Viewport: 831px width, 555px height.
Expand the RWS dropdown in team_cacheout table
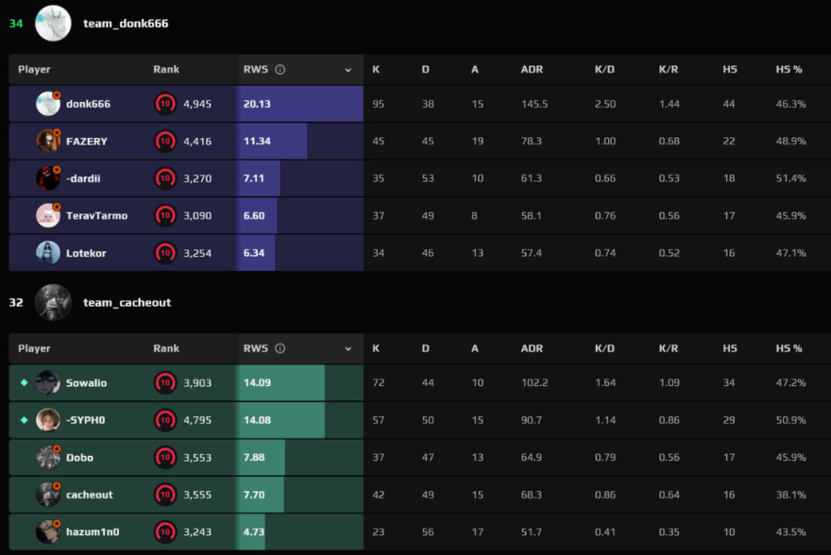(x=348, y=348)
